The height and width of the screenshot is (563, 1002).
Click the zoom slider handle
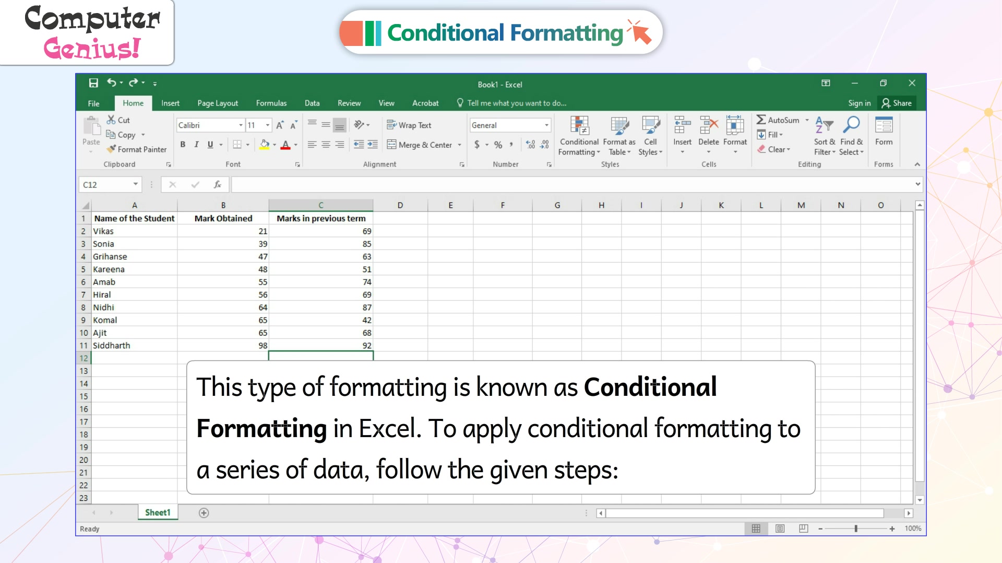(x=856, y=529)
